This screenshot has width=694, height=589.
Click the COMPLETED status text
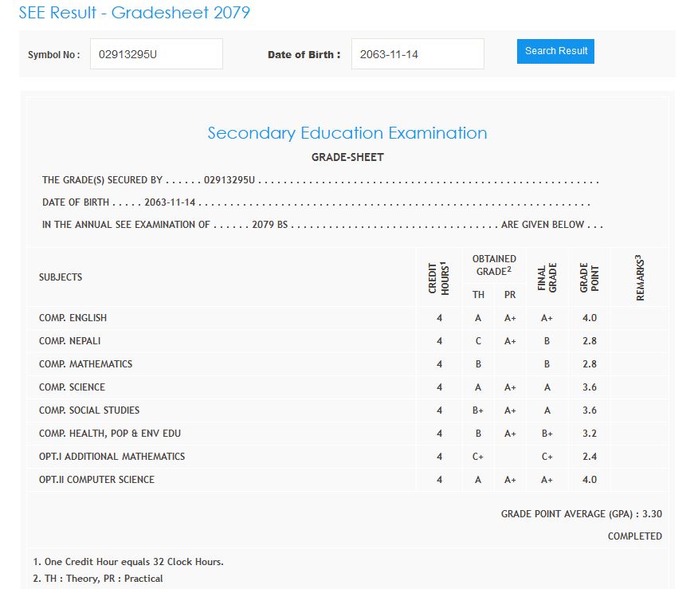[x=634, y=536]
